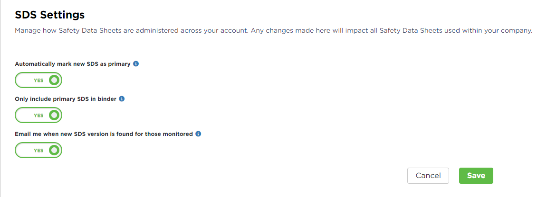Click info icon beside 'Automatically mark new SDS as primary'
Image resolution: width=537 pixels, height=197 pixels.
pyautogui.click(x=136, y=64)
